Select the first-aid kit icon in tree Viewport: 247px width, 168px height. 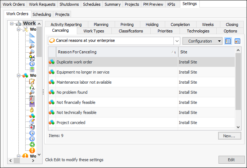32,127
